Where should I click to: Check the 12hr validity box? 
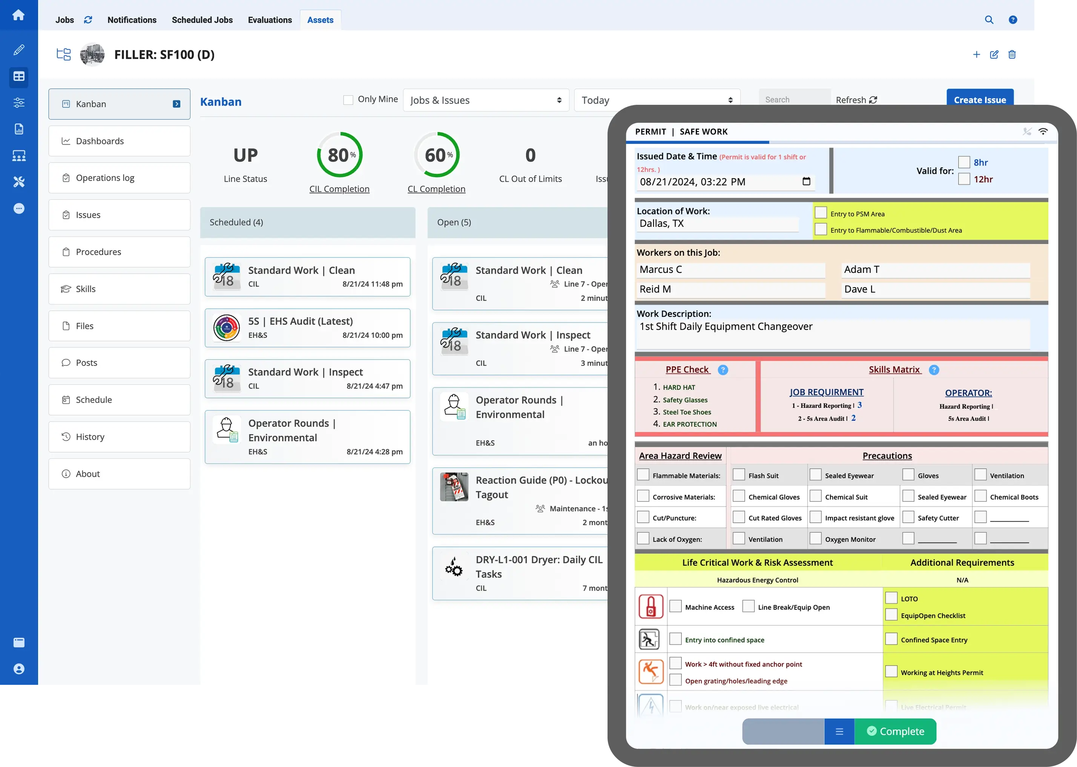point(964,179)
